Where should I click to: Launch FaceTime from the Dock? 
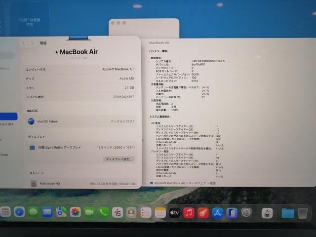(x=89, y=212)
